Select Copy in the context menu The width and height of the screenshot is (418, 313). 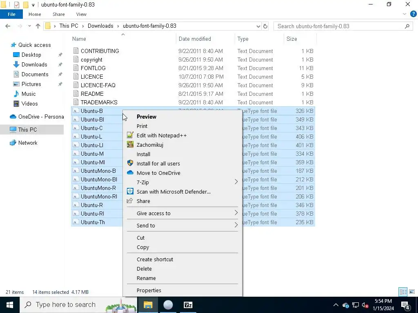tap(143, 247)
